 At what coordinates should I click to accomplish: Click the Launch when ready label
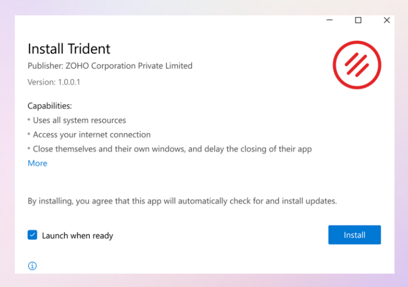77,236
